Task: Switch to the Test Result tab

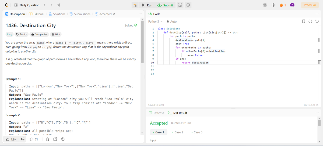Action: click(x=177, y=113)
